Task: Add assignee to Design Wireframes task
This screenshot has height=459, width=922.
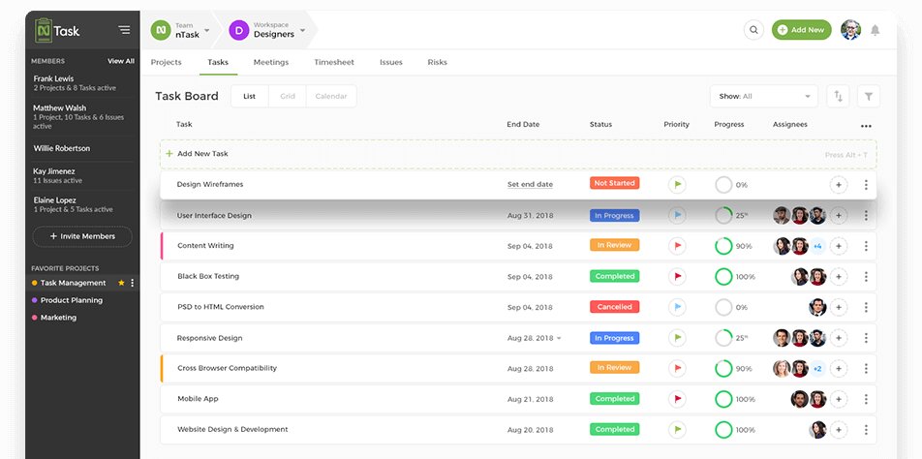Action: click(x=839, y=185)
